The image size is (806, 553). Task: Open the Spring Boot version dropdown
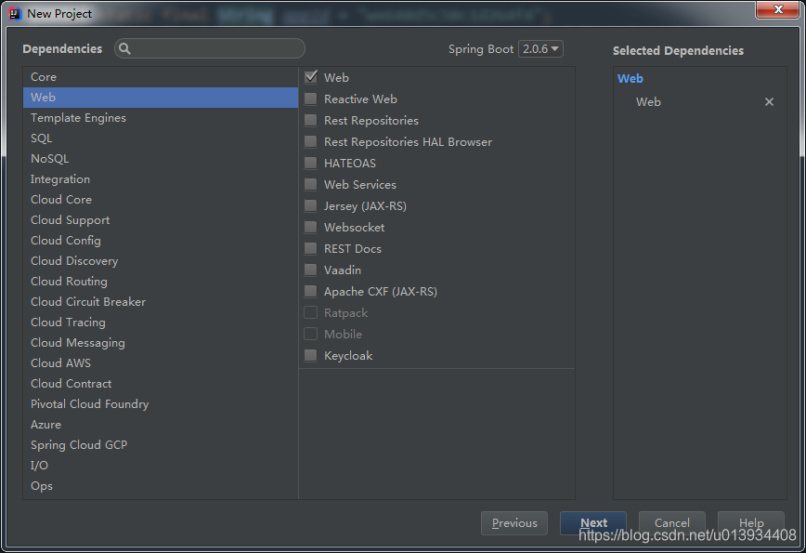tap(540, 49)
